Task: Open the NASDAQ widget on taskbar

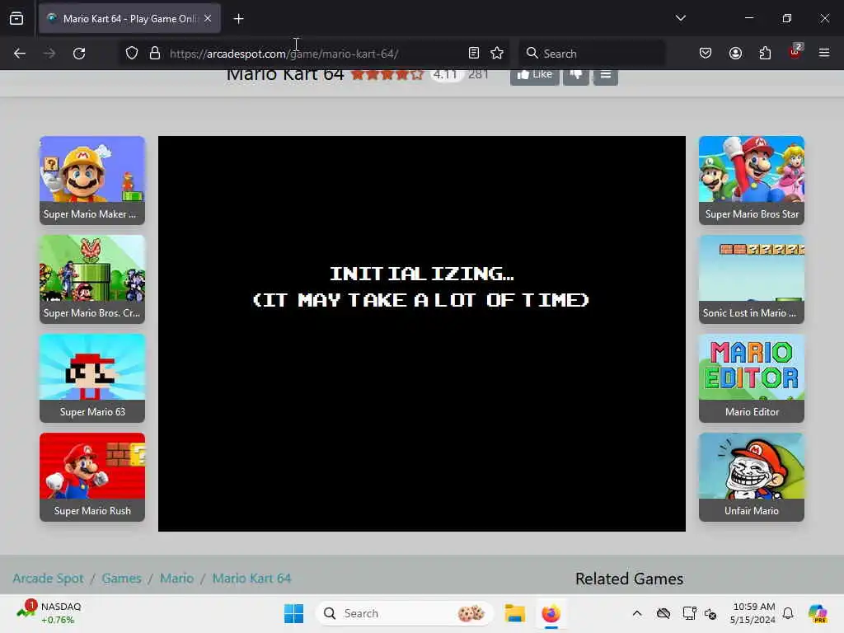Action: 49,613
